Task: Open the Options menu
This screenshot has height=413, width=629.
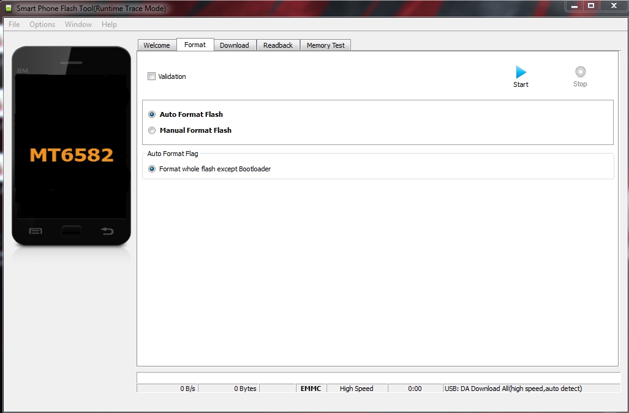Action: [x=42, y=24]
